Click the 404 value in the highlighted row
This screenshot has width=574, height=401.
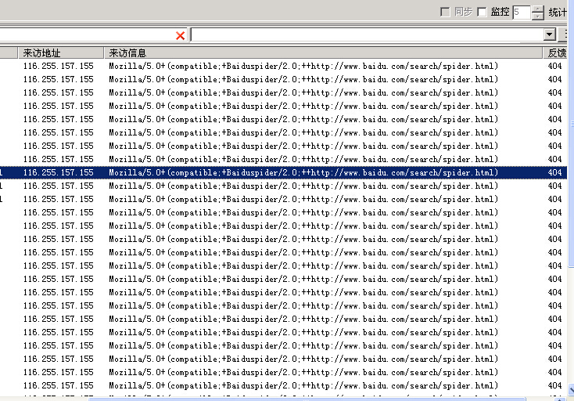coord(554,172)
